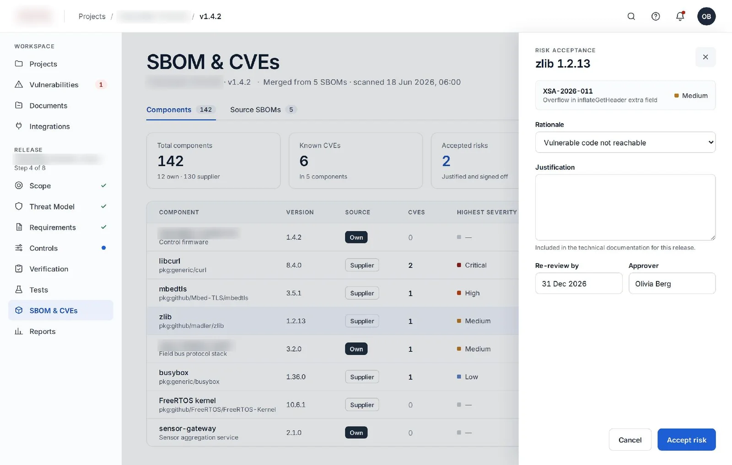Select the mbedtls component row
732x465 pixels.
tap(333, 293)
